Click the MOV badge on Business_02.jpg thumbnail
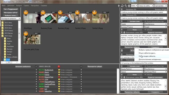This screenshot has width=169, height=95. [71, 12]
